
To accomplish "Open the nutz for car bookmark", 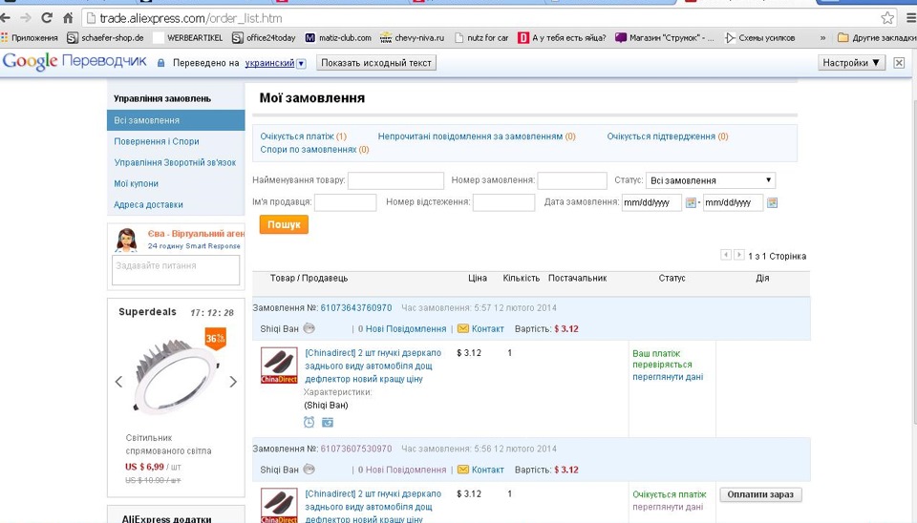I will pos(481,37).
